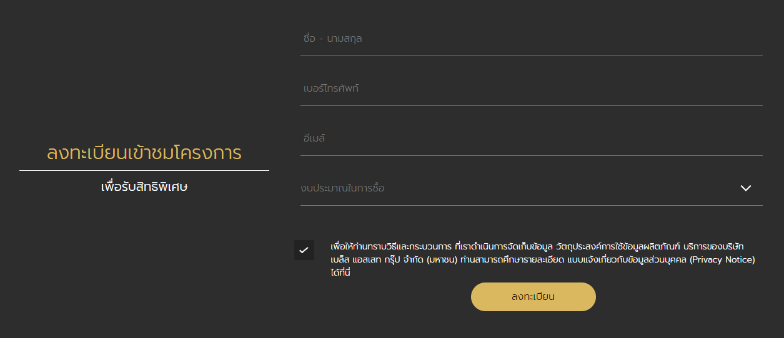Focus the เบอร์โทรศัพท์ phone field

tap(532, 89)
